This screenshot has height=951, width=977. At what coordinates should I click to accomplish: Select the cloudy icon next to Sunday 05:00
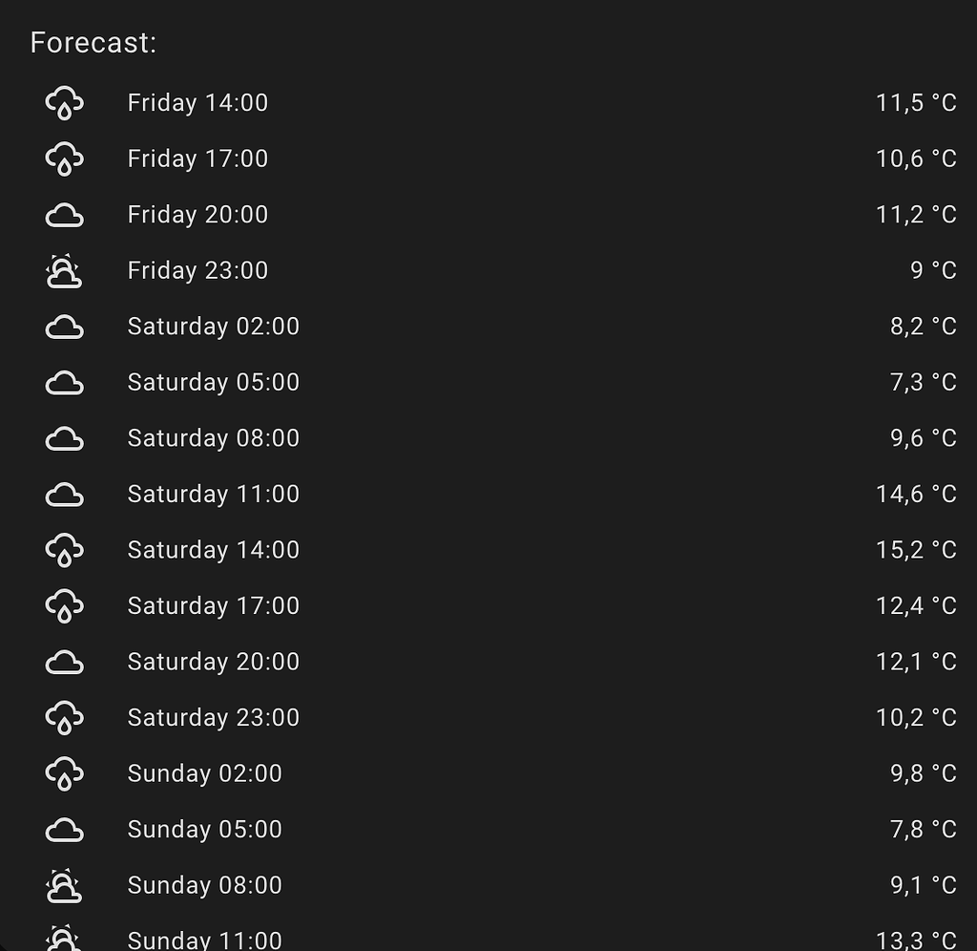(64, 829)
